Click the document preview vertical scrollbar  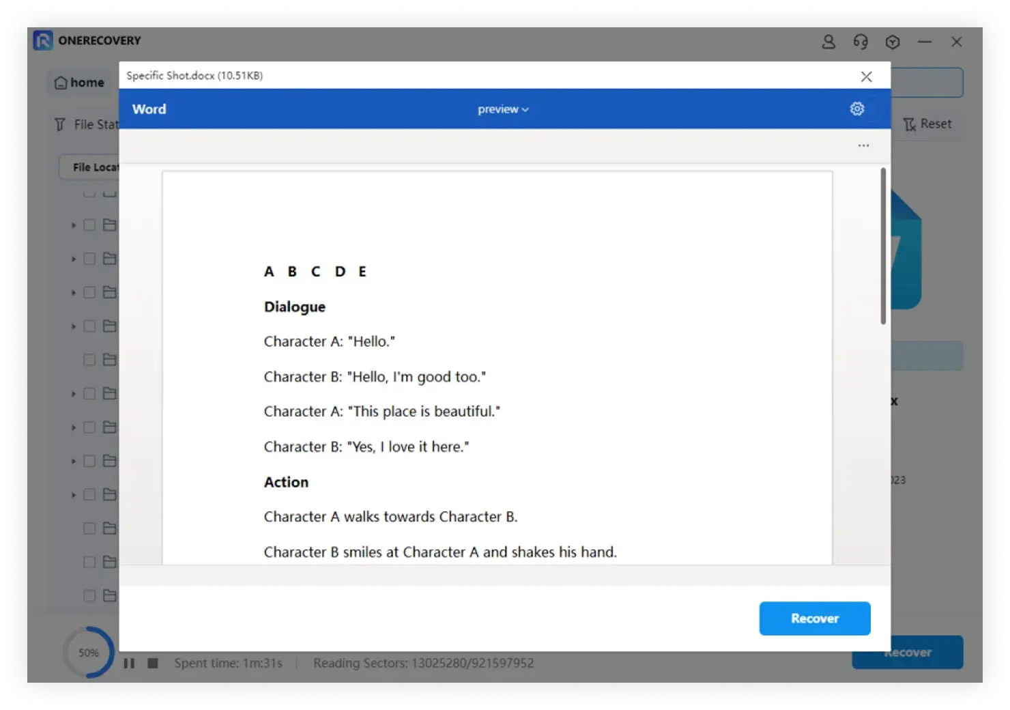(x=883, y=246)
